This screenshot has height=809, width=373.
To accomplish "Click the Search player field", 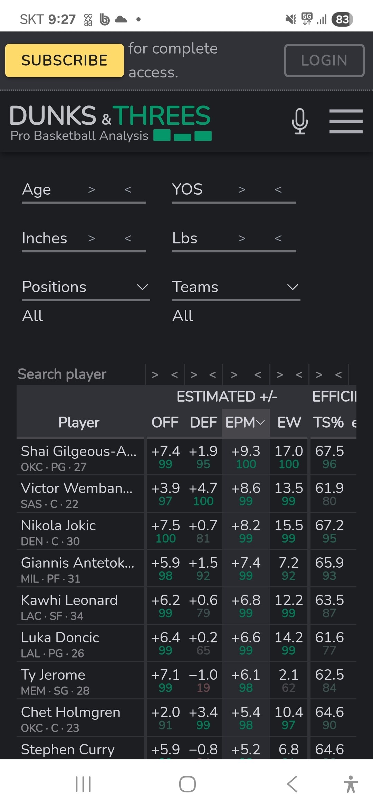I will [x=79, y=374].
